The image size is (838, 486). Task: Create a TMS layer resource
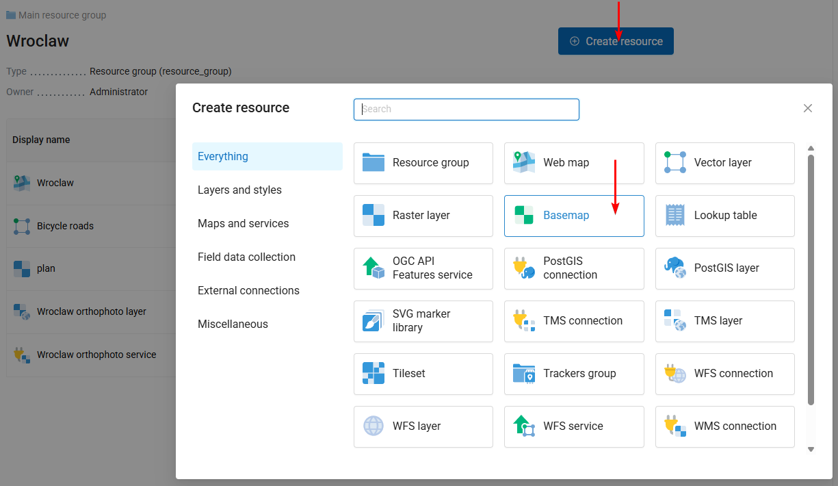coord(724,321)
